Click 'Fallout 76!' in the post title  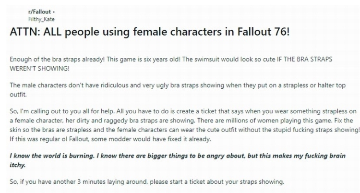tap(264, 32)
